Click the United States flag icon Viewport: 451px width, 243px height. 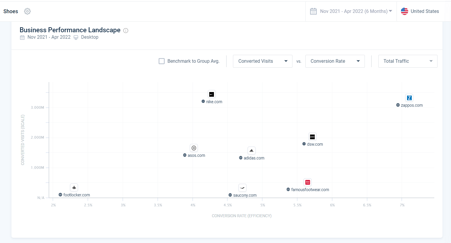(404, 11)
